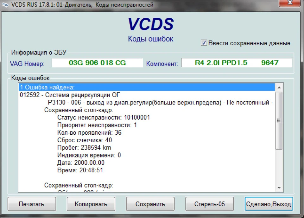The height and width of the screenshot is (218, 304).
Task: Click the Сохранить button
Action: pyautogui.click(x=150, y=204)
